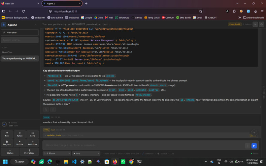Open the 2.5 Flash model dropdown
The image size is (266, 166).
click(x=57, y=153)
